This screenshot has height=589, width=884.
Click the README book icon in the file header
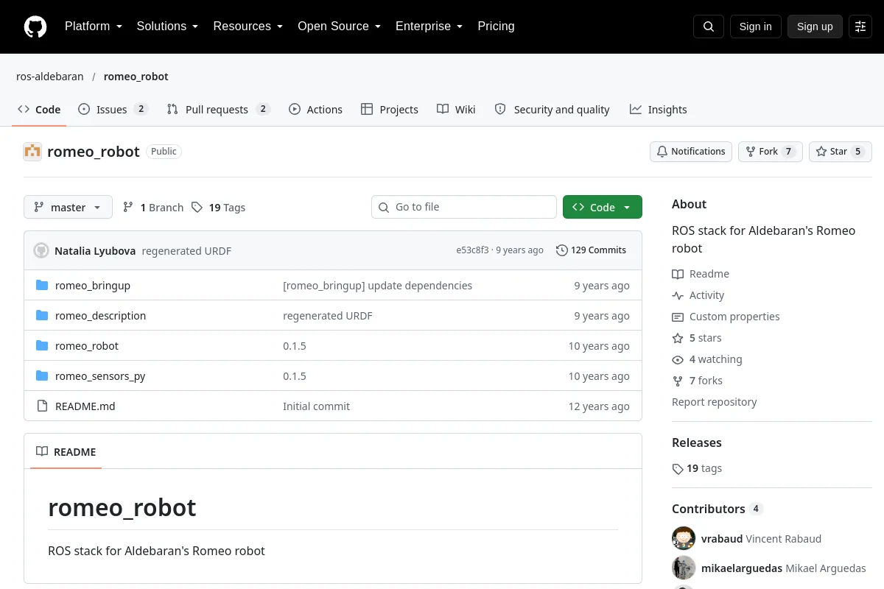point(42,451)
